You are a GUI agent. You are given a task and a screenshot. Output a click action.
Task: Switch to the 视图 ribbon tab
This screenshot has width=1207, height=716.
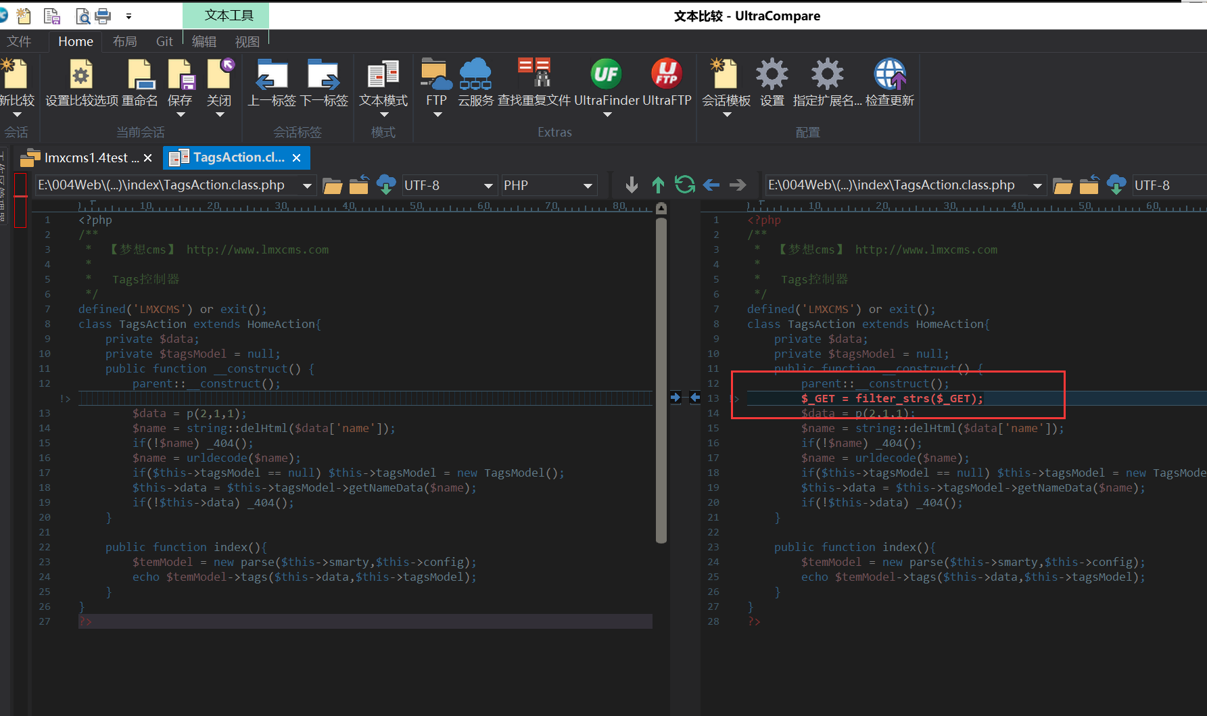(x=247, y=41)
